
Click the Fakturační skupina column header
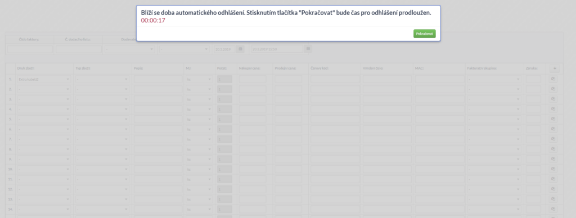coord(482,68)
